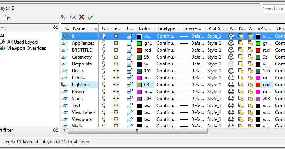Toggle the lock icon for Text layer
Image resolution: width=285 pixels, height=149 pixels.
tap(130, 105)
